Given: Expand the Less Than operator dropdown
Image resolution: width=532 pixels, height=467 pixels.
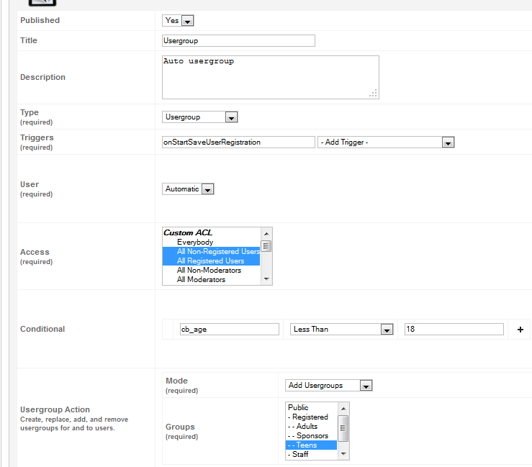Looking at the screenshot, I should [342, 330].
